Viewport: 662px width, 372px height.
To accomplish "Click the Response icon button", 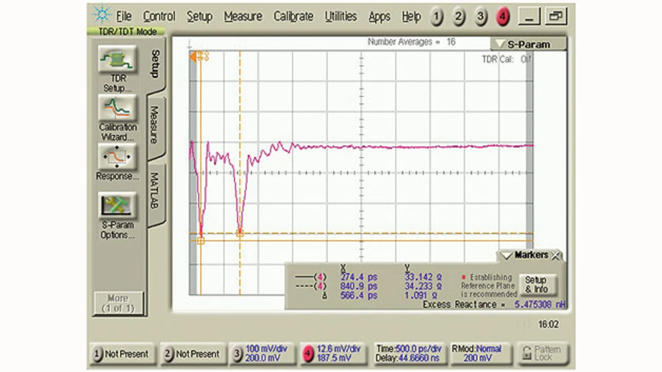I will pyautogui.click(x=117, y=156).
